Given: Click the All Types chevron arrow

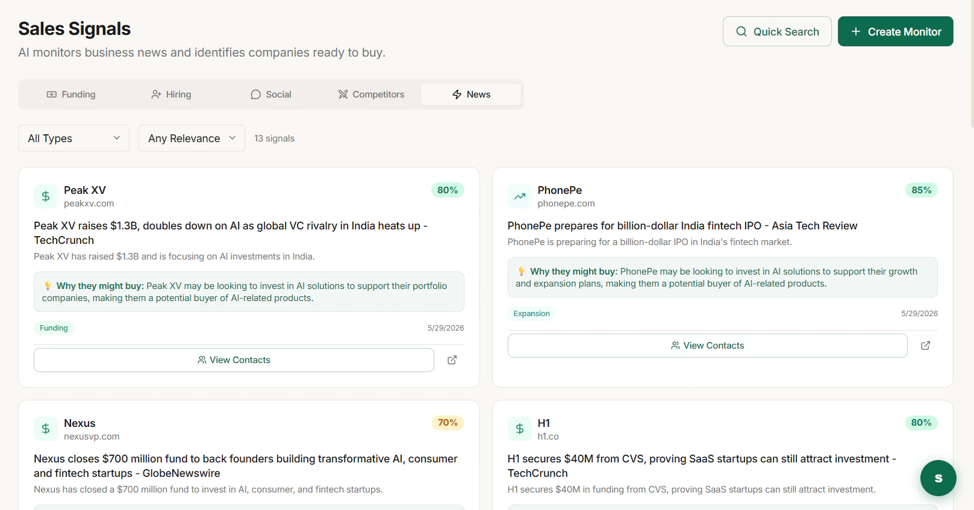Looking at the screenshot, I should click(x=117, y=138).
